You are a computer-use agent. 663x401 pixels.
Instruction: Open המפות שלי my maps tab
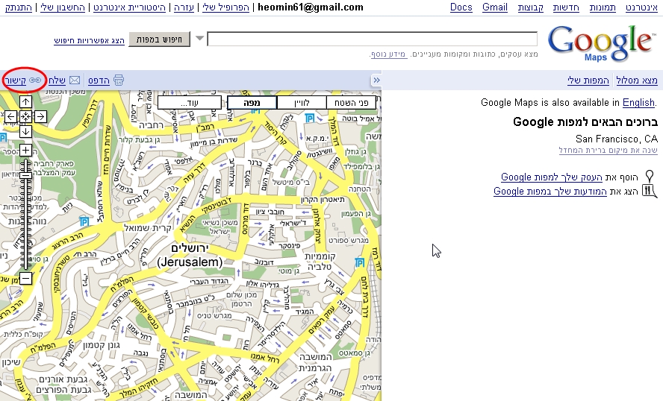[588, 80]
